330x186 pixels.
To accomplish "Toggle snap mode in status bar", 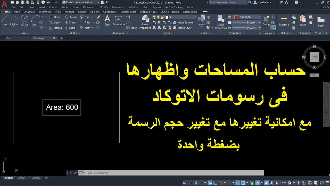I will (x=201, y=183).
